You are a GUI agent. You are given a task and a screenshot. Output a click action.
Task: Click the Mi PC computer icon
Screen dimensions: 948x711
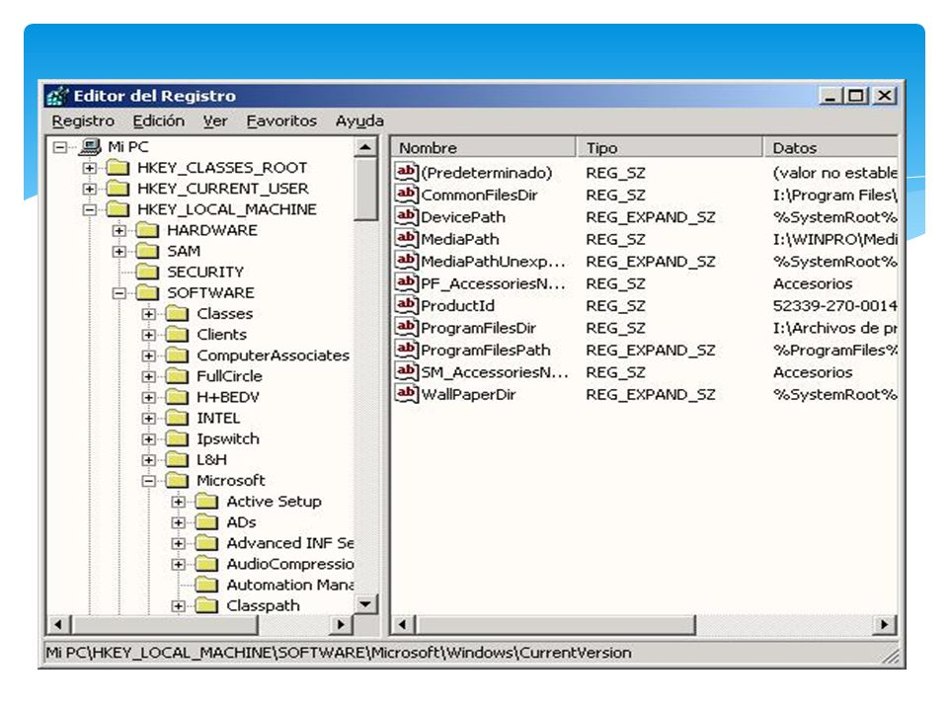[x=90, y=146]
